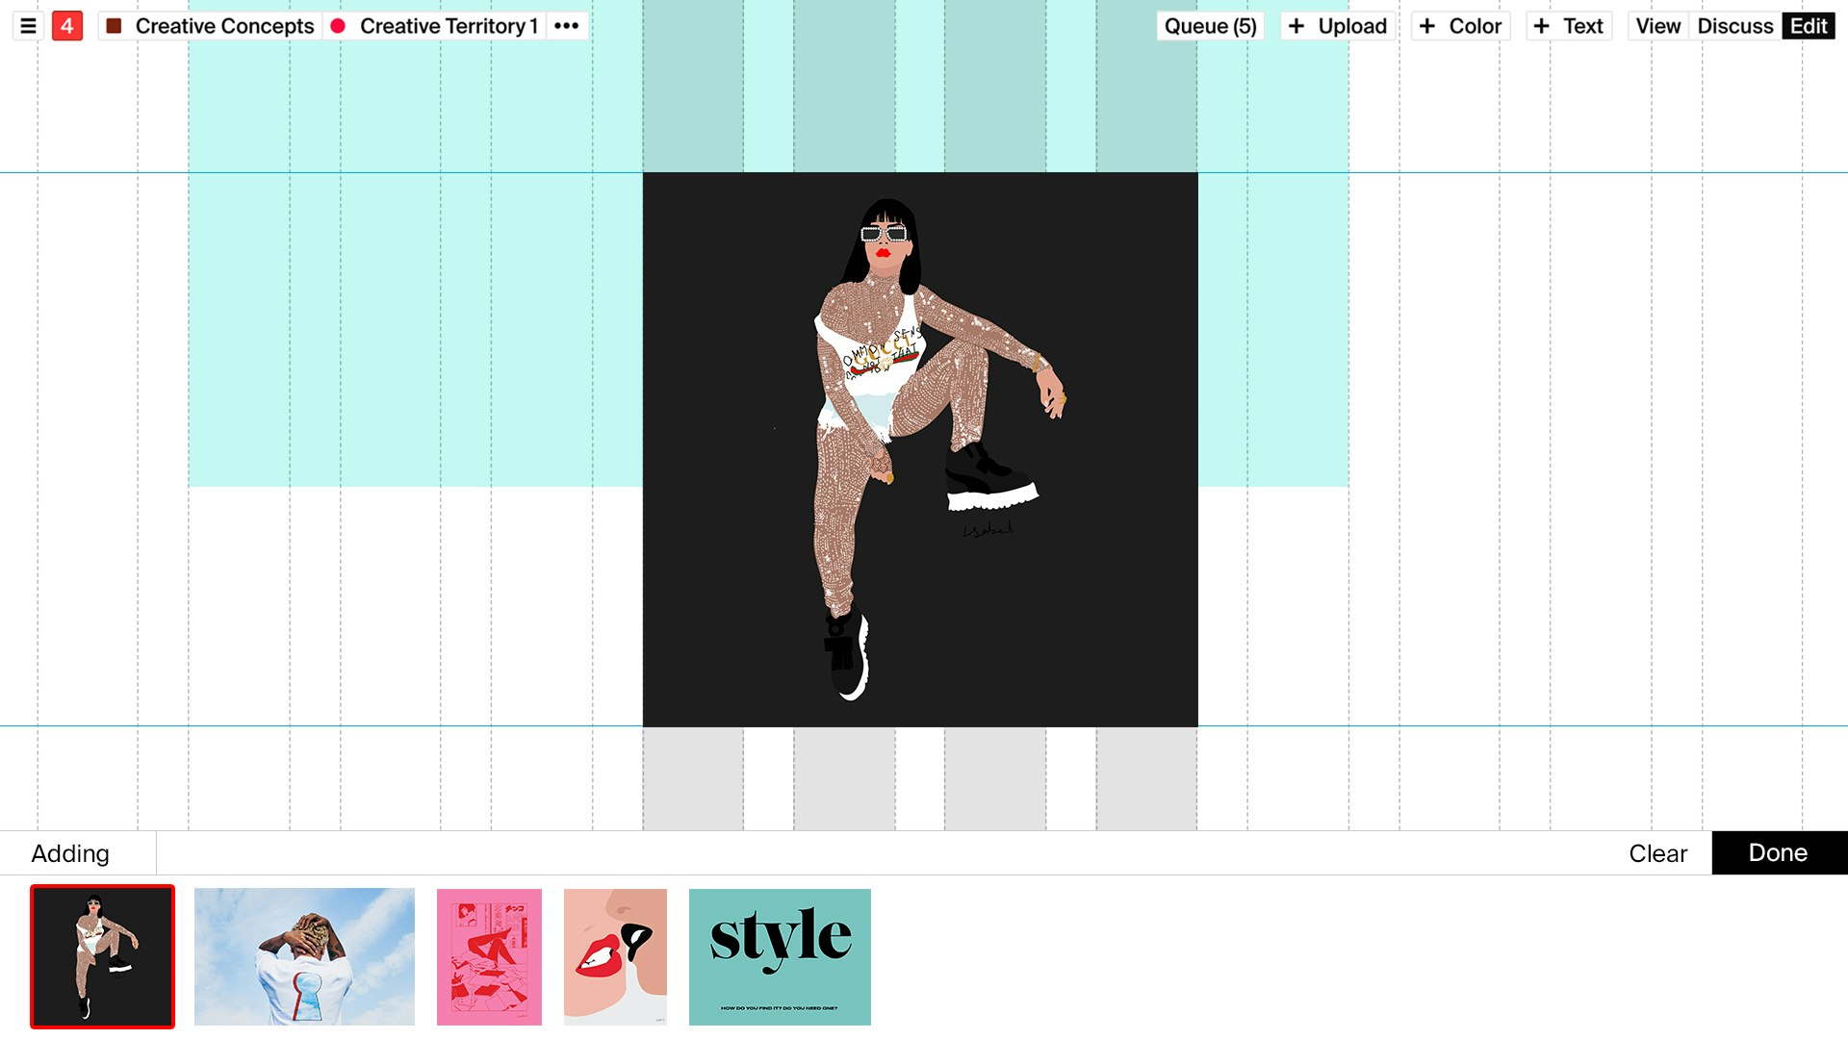The width and height of the screenshot is (1848, 1039).
Task: Open the Creative Territory 1 selector
Action: 449,26
